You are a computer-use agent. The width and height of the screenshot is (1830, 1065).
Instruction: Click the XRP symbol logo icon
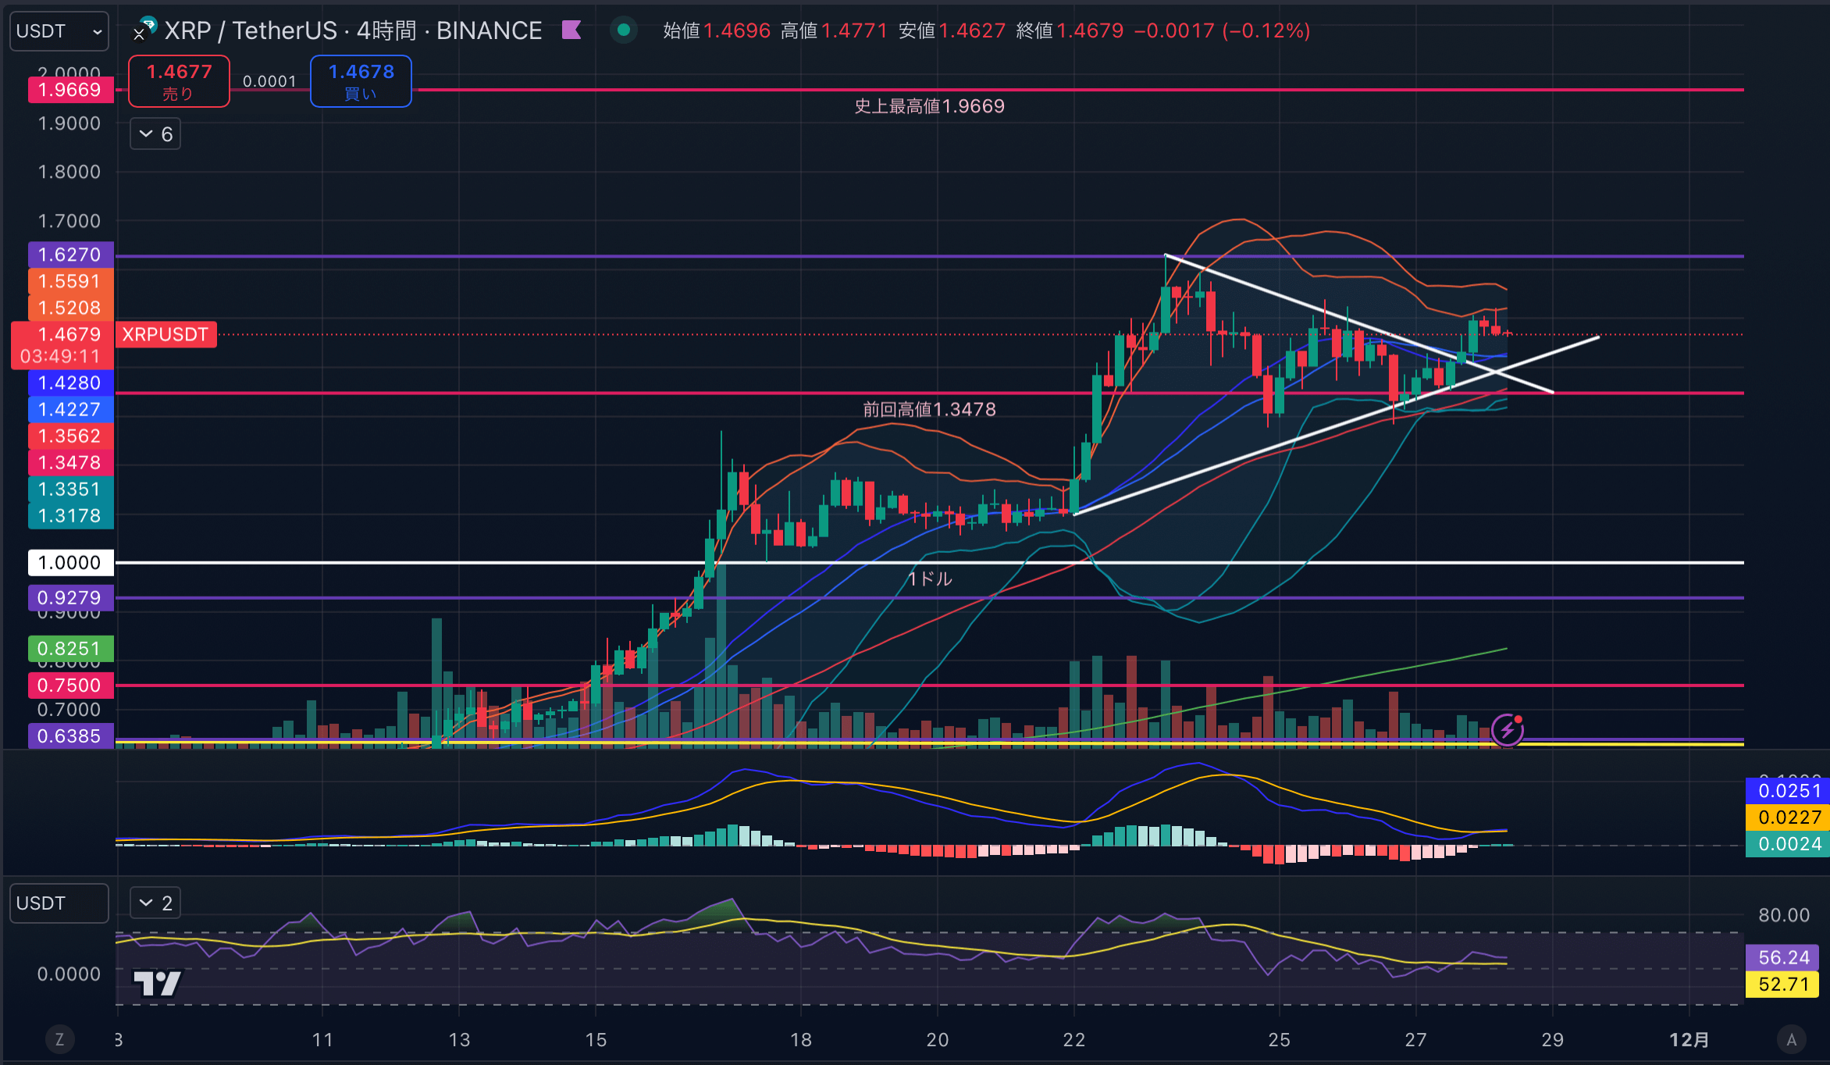pyautogui.click(x=144, y=29)
